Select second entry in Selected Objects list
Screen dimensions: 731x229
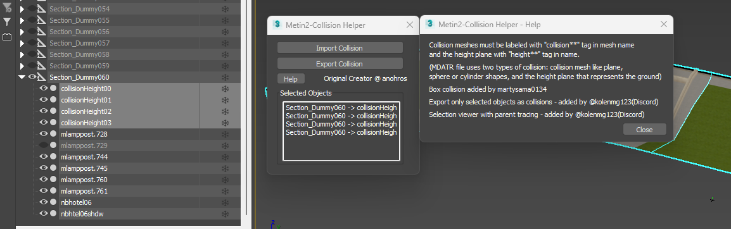point(341,116)
